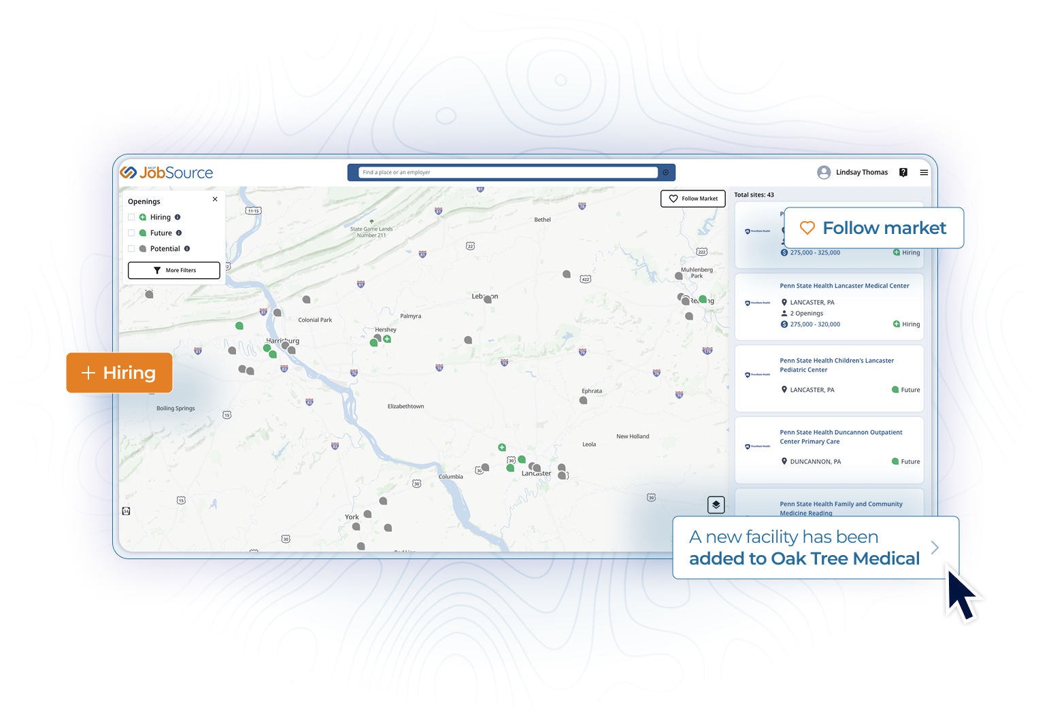Close the Openings filter panel
This screenshot has height=719, width=1051.
point(215,199)
